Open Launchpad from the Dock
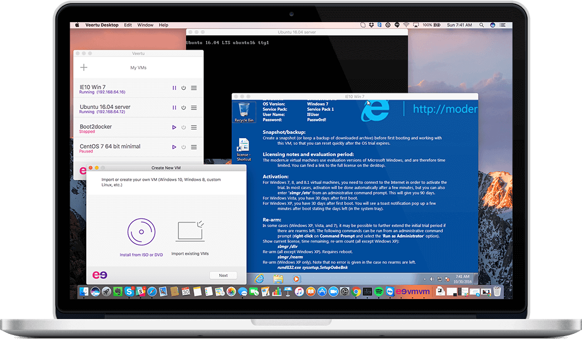The width and height of the screenshot is (582, 340). 107,292
